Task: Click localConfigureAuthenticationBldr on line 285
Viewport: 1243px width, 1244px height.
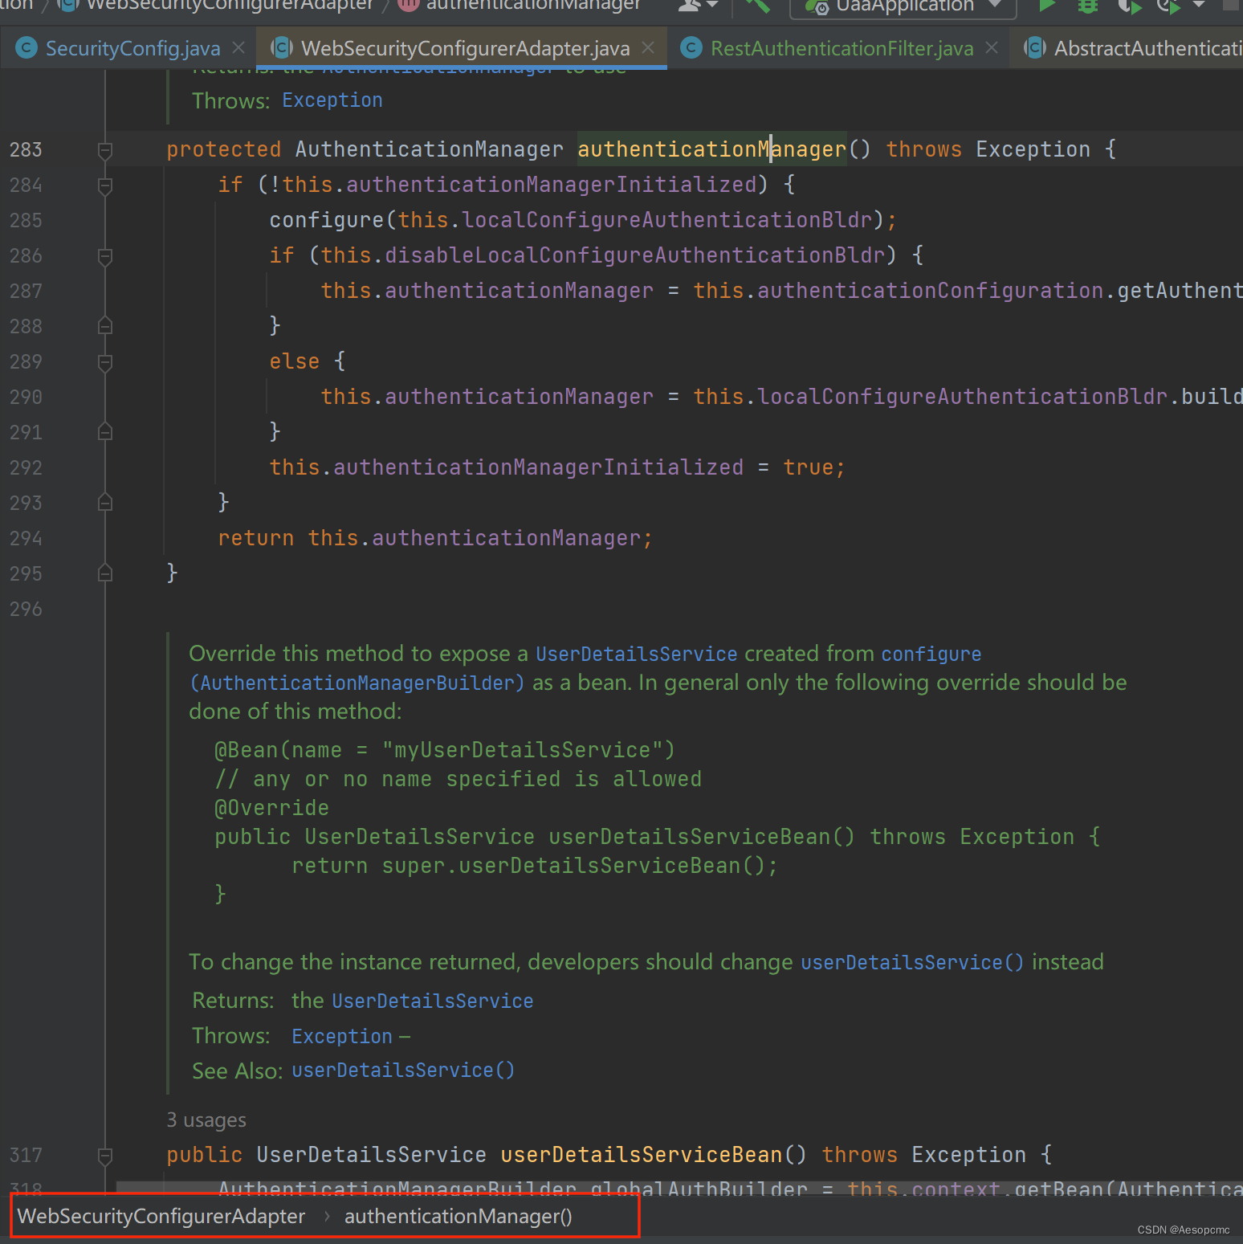Action: (x=667, y=220)
